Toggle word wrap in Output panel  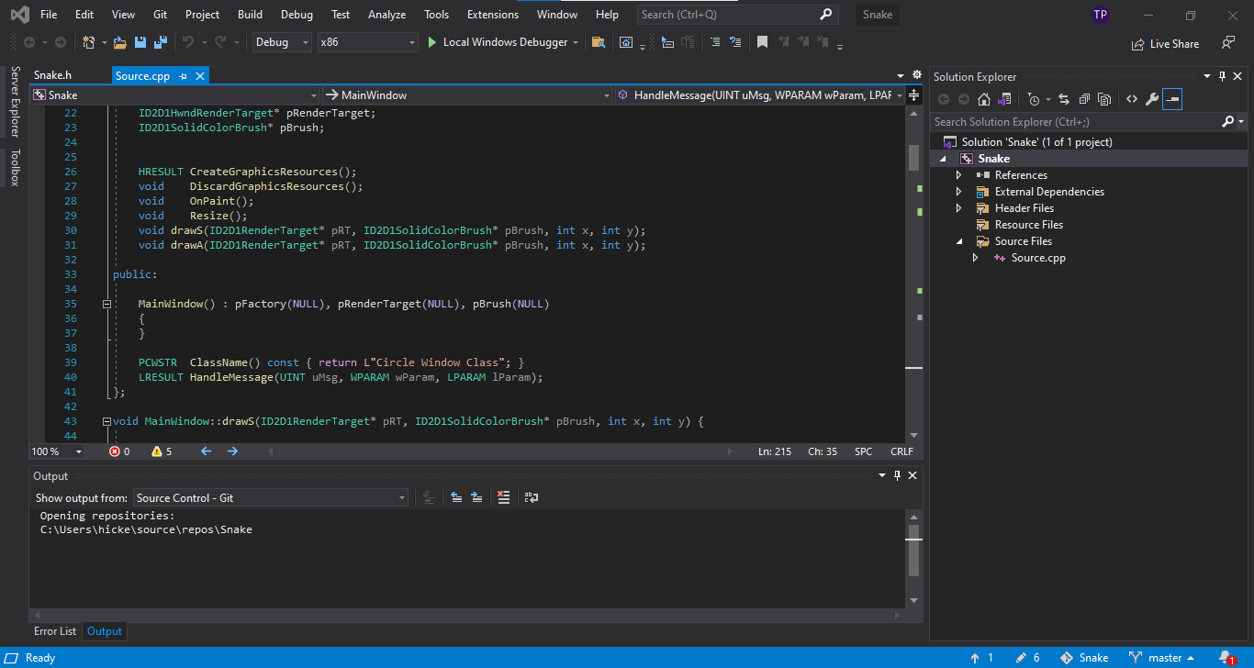(x=532, y=497)
